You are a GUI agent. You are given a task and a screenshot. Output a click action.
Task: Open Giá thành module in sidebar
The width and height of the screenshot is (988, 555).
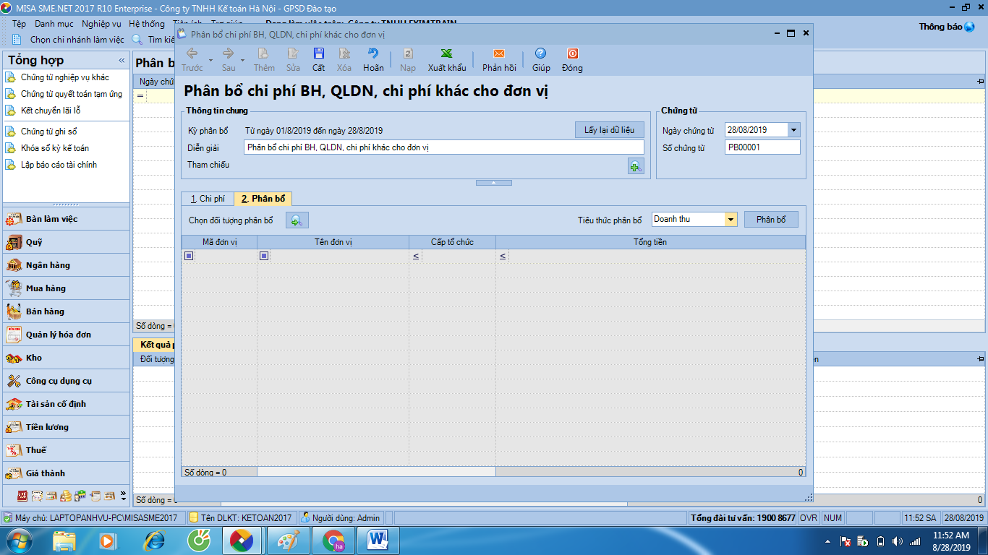(x=67, y=473)
